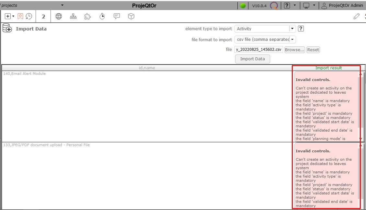
Task: Open the stopwatch timer icon
Action: 102,16
